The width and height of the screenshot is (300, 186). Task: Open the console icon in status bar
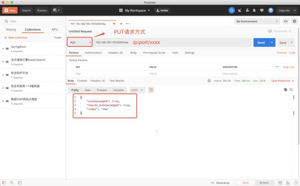click(20, 183)
